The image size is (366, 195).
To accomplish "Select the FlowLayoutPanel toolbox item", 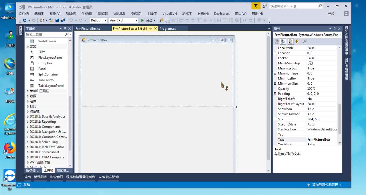I will 50,57.
